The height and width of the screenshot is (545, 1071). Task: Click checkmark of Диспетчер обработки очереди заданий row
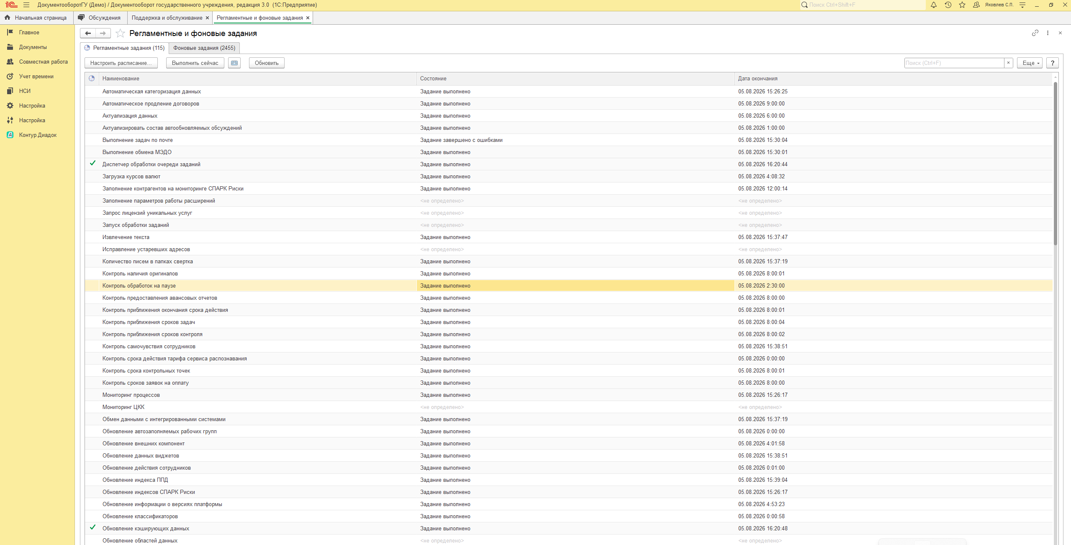[x=92, y=164]
